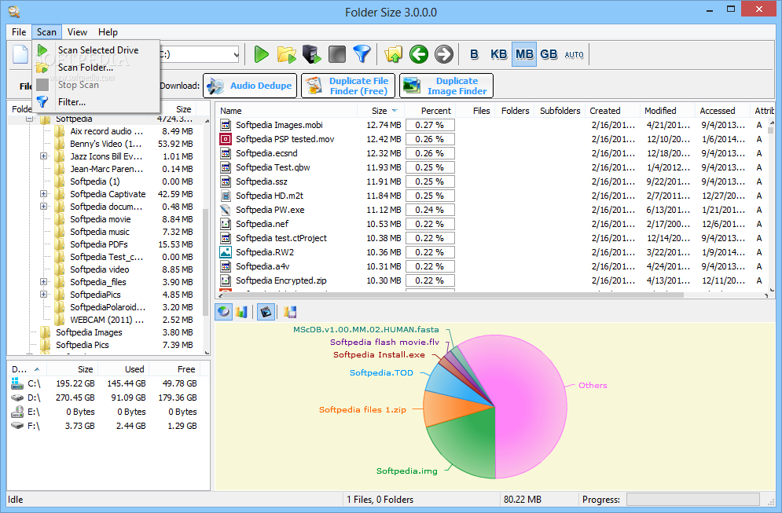Image resolution: width=782 pixels, height=513 pixels.
Task: Click the green Back arrow icon
Action: tap(419, 54)
